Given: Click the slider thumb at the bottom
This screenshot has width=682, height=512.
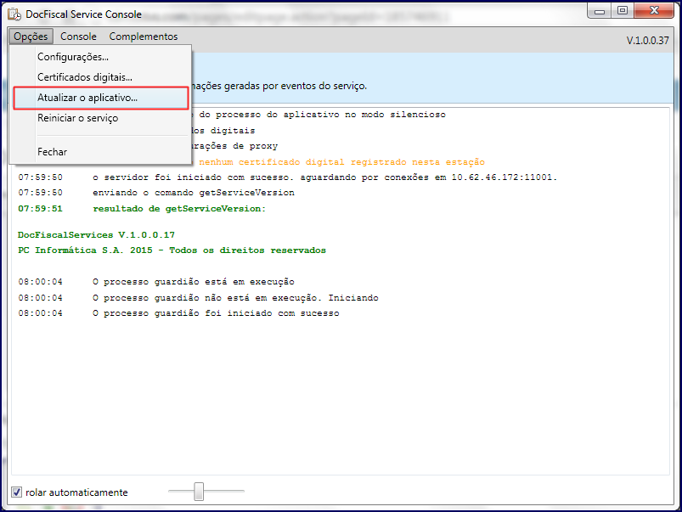Looking at the screenshot, I should pos(199,491).
